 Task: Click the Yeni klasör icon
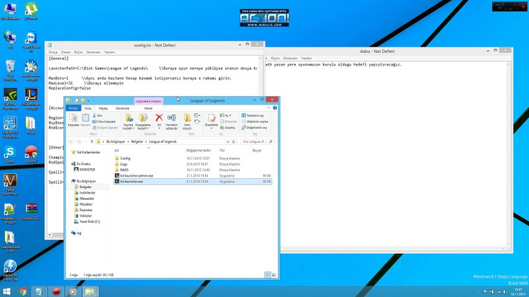[x=187, y=118]
